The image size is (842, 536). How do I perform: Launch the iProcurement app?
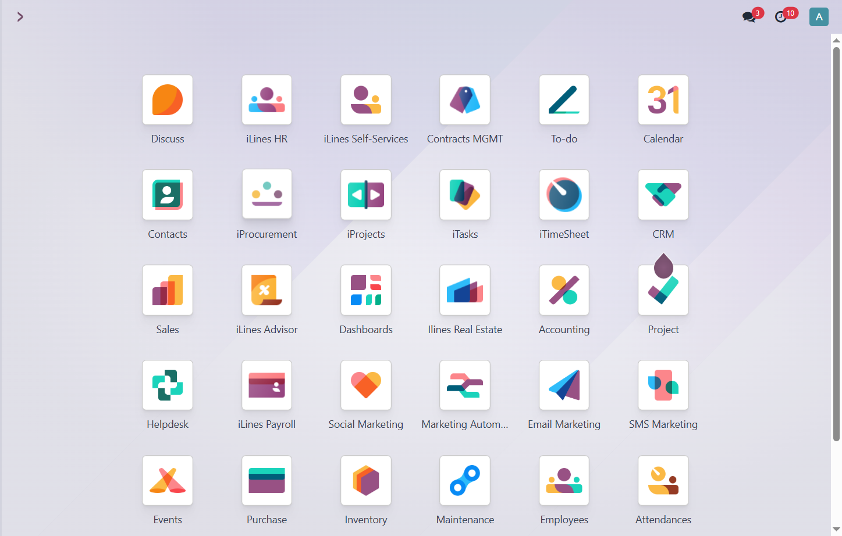267,194
